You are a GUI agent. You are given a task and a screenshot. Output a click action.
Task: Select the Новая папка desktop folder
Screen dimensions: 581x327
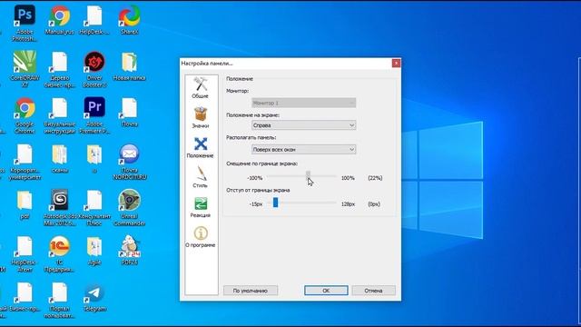129,66
